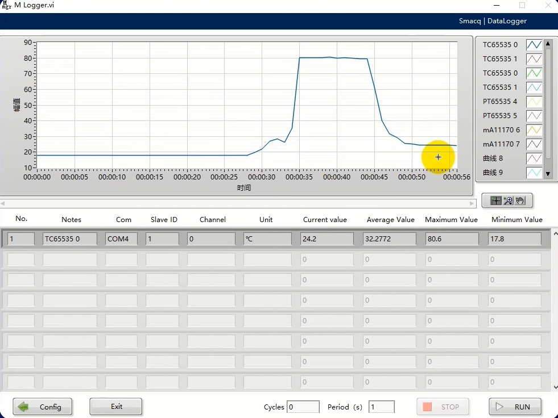Click the Smacq | DataLogger header text
558x418 pixels.
pyautogui.click(x=493, y=21)
